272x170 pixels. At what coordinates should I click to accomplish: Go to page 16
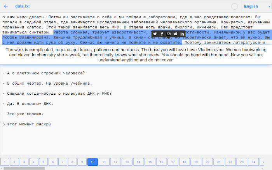point(162,162)
